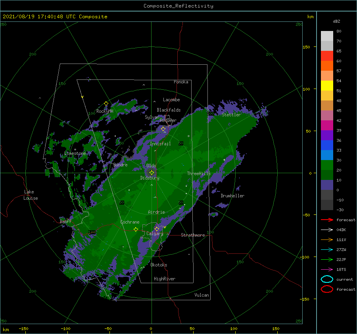This screenshot has width=357, height=334.
Task: Click the Ponoka city label
Action: point(181,82)
